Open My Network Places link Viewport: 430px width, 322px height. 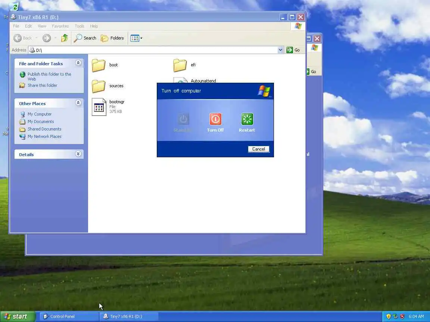(x=44, y=136)
